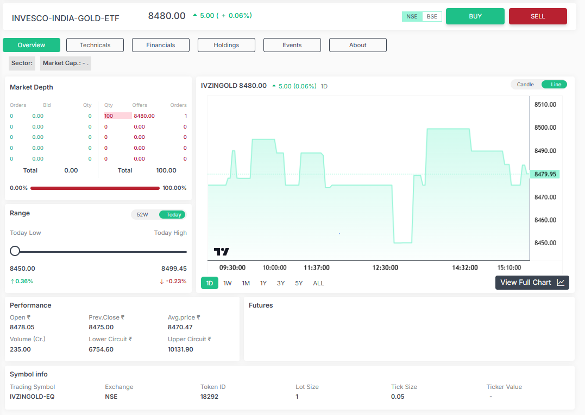
Task: Show Today's range
Action: click(x=173, y=215)
